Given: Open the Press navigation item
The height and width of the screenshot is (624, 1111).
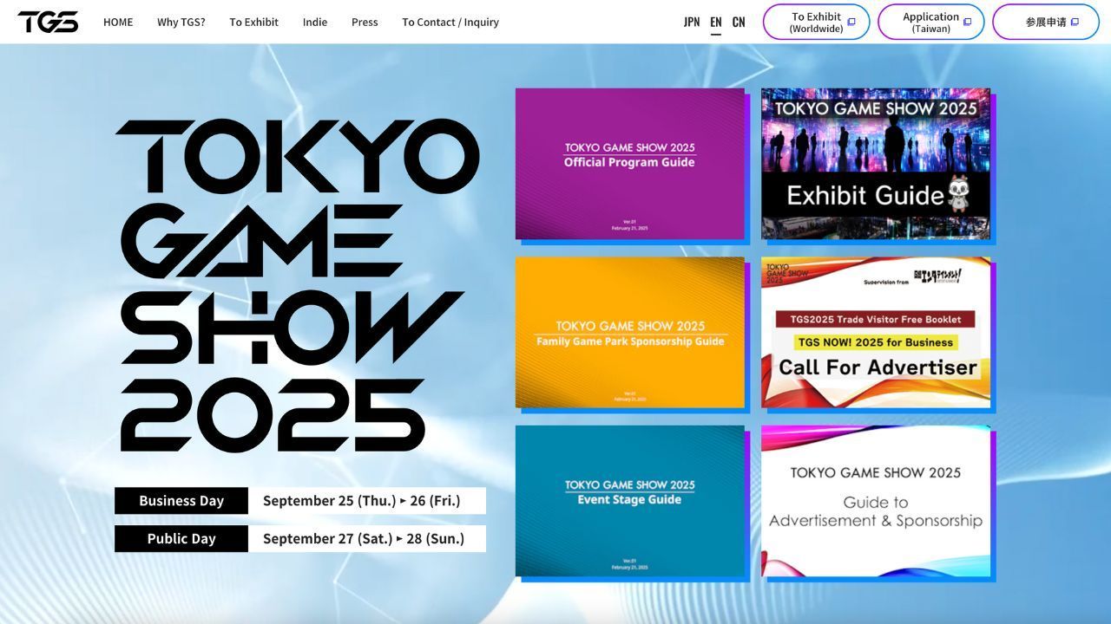Looking at the screenshot, I should click(x=365, y=22).
